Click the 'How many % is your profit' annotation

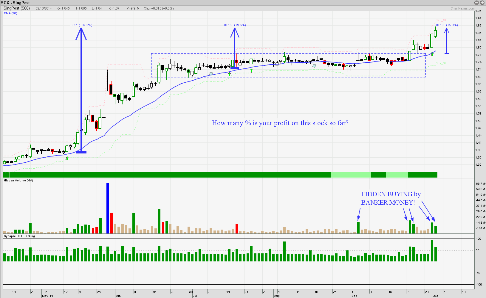(x=280, y=123)
